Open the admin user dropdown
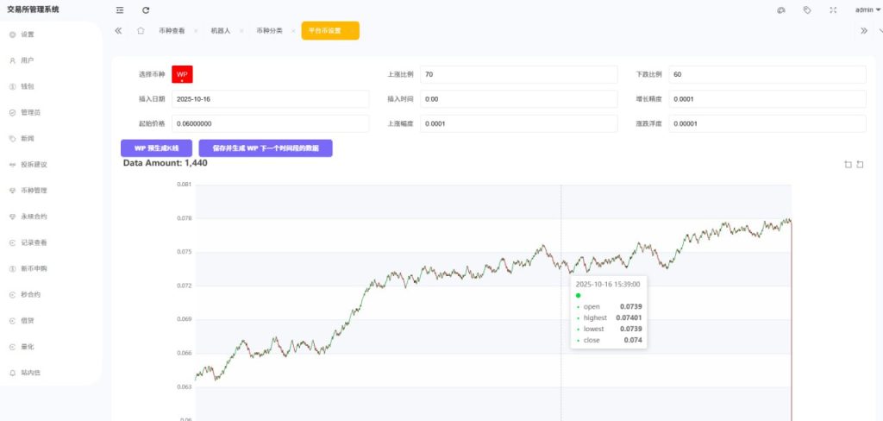 867,10
